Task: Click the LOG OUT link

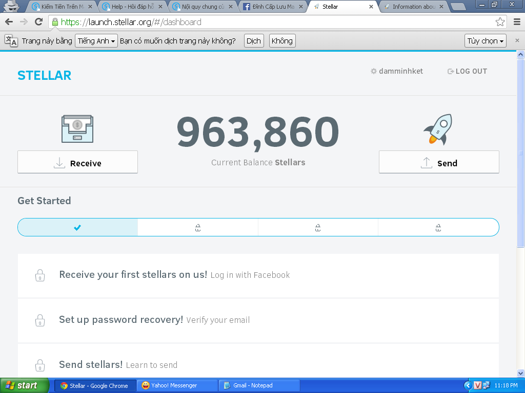Action: [468, 71]
